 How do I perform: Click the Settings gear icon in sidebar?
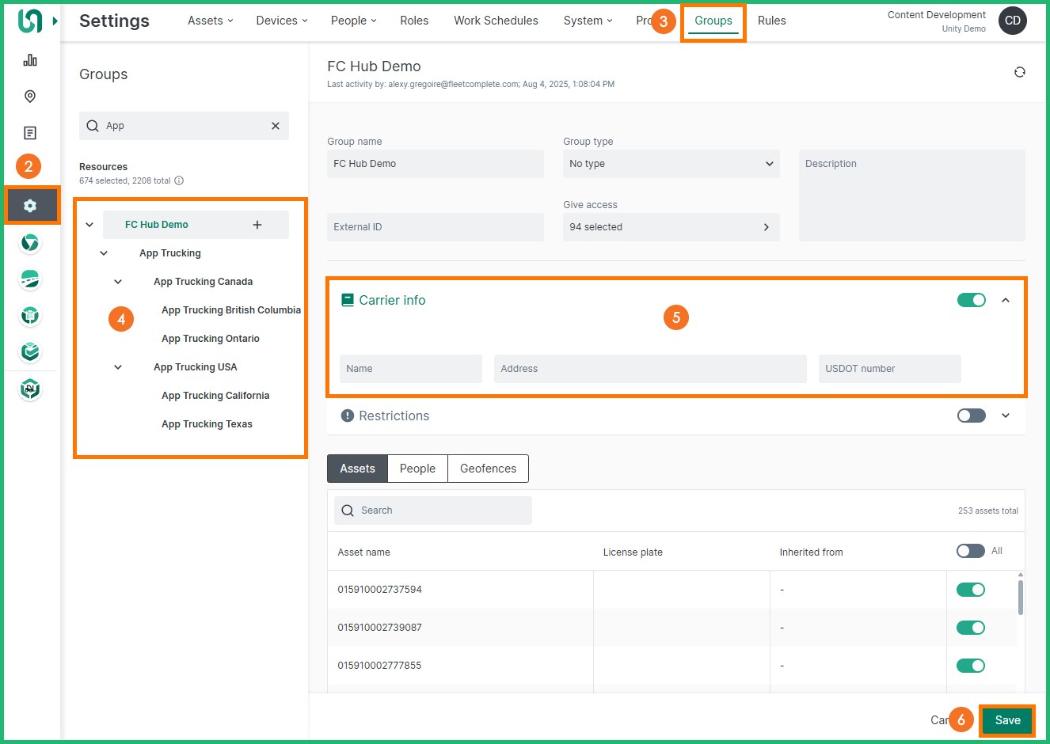[30, 206]
